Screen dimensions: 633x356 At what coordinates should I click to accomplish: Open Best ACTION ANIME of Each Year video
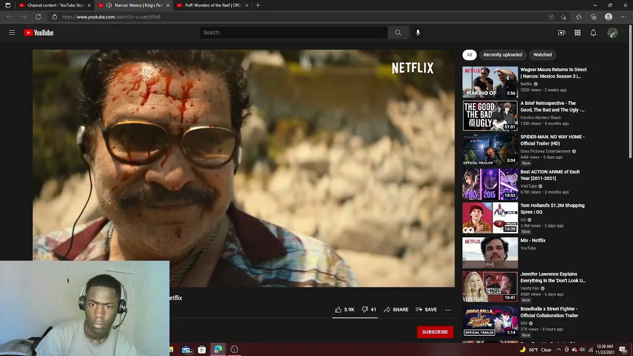[550, 175]
